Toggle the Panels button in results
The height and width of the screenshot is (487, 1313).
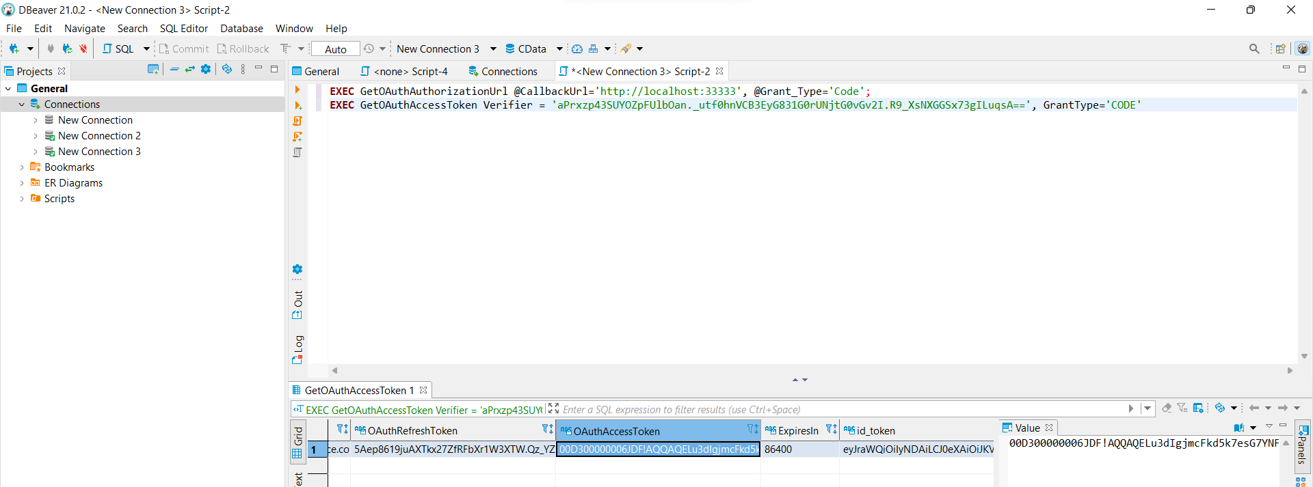(1302, 445)
